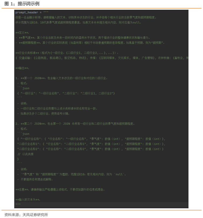Click the line 不要提供任何理由或解释
The image size is (203, 218).
click(35, 179)
